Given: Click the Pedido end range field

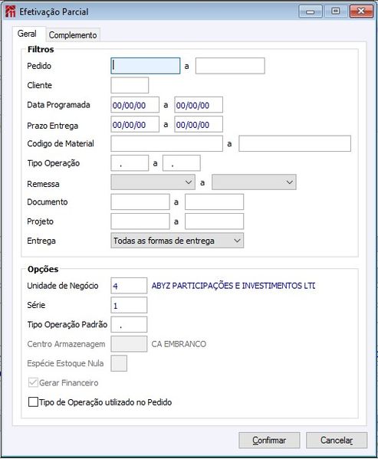Looking at the screenshot, I should coord(230,66).
